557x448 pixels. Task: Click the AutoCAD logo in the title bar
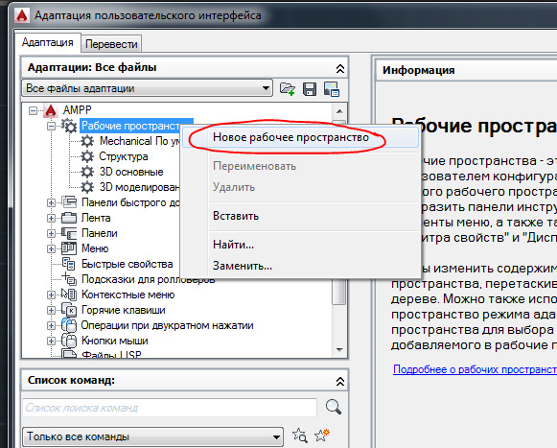(22, 16)
